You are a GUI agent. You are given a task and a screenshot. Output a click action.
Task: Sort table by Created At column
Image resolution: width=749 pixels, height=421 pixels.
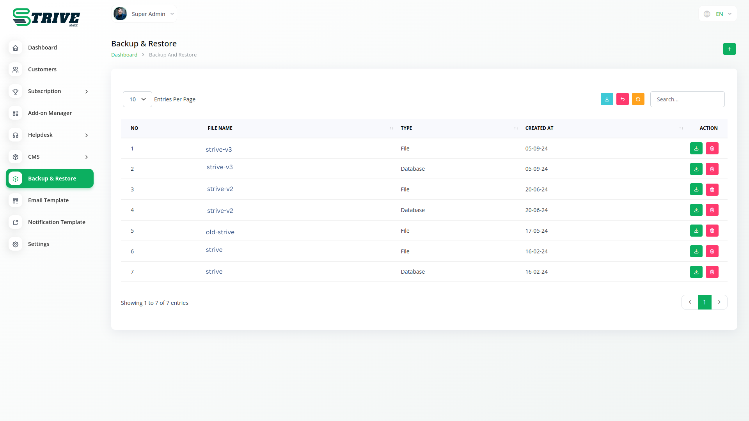coord(539,128)
